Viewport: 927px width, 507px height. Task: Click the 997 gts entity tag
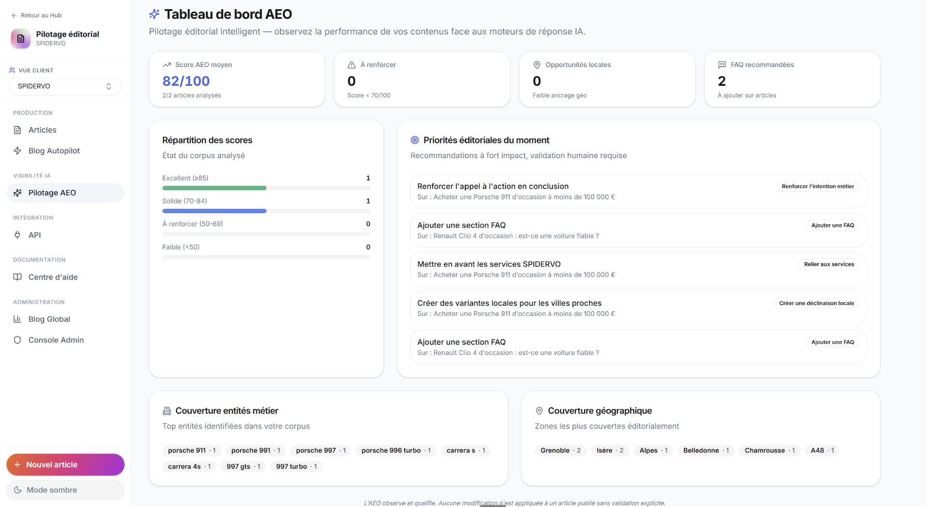coord(243,466)
